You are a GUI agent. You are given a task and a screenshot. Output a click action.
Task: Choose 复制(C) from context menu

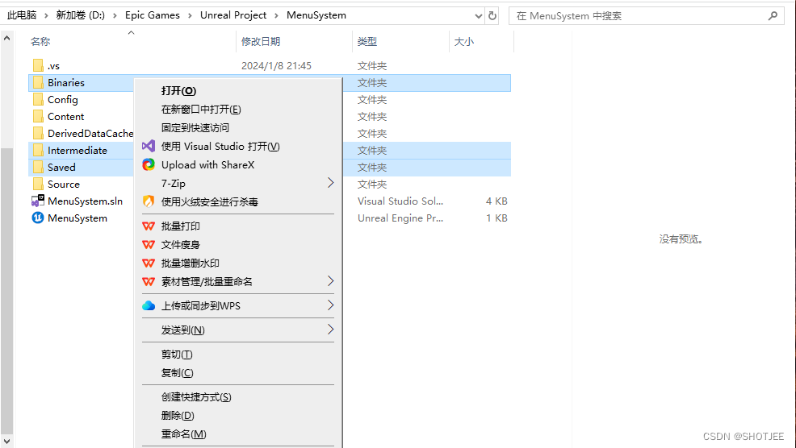(177, 373)
